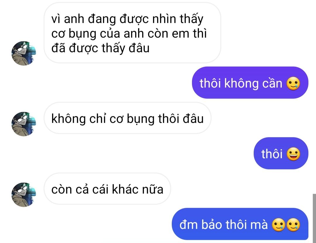The image size is (316, 243).
Task: Click the gray scrollbar at the right edge
Action: tap(314, 218)
